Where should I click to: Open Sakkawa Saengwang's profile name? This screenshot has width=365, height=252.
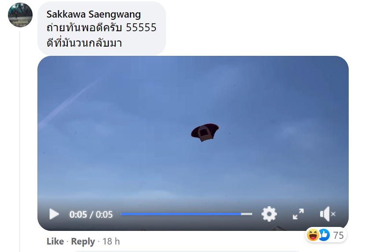[94, 14]
